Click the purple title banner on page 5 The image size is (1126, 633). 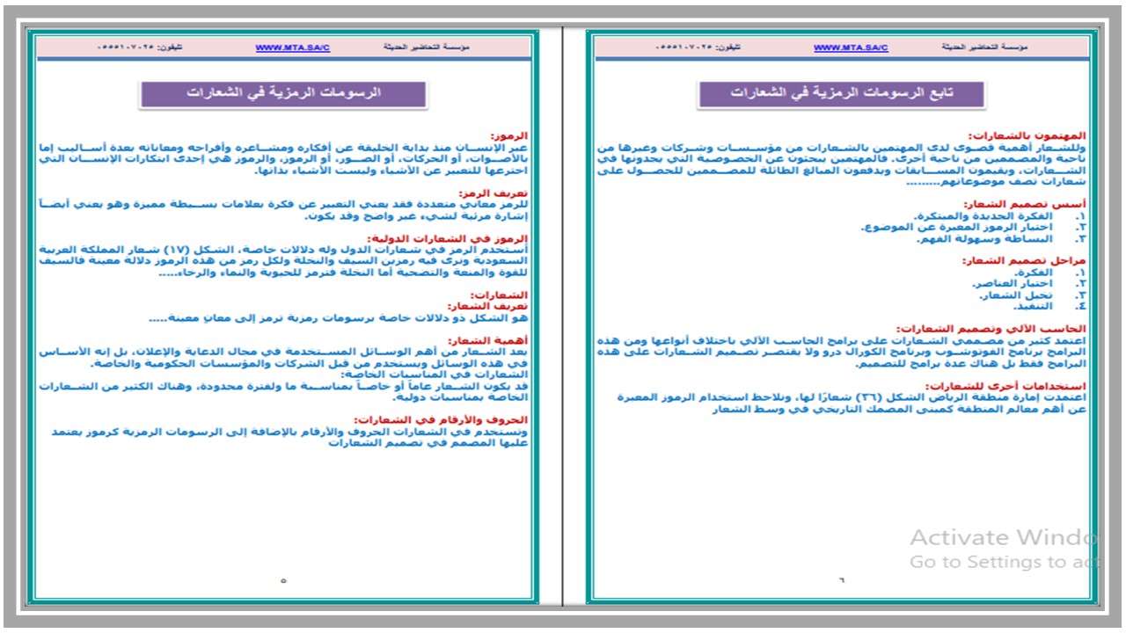coord(282,94)
